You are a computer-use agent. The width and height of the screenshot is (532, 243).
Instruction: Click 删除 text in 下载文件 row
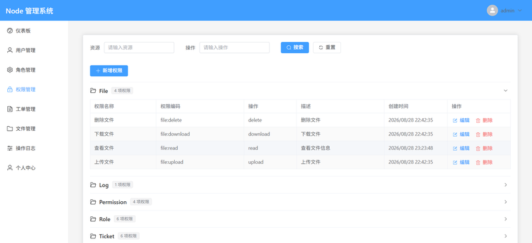click(x=487, y=135)
